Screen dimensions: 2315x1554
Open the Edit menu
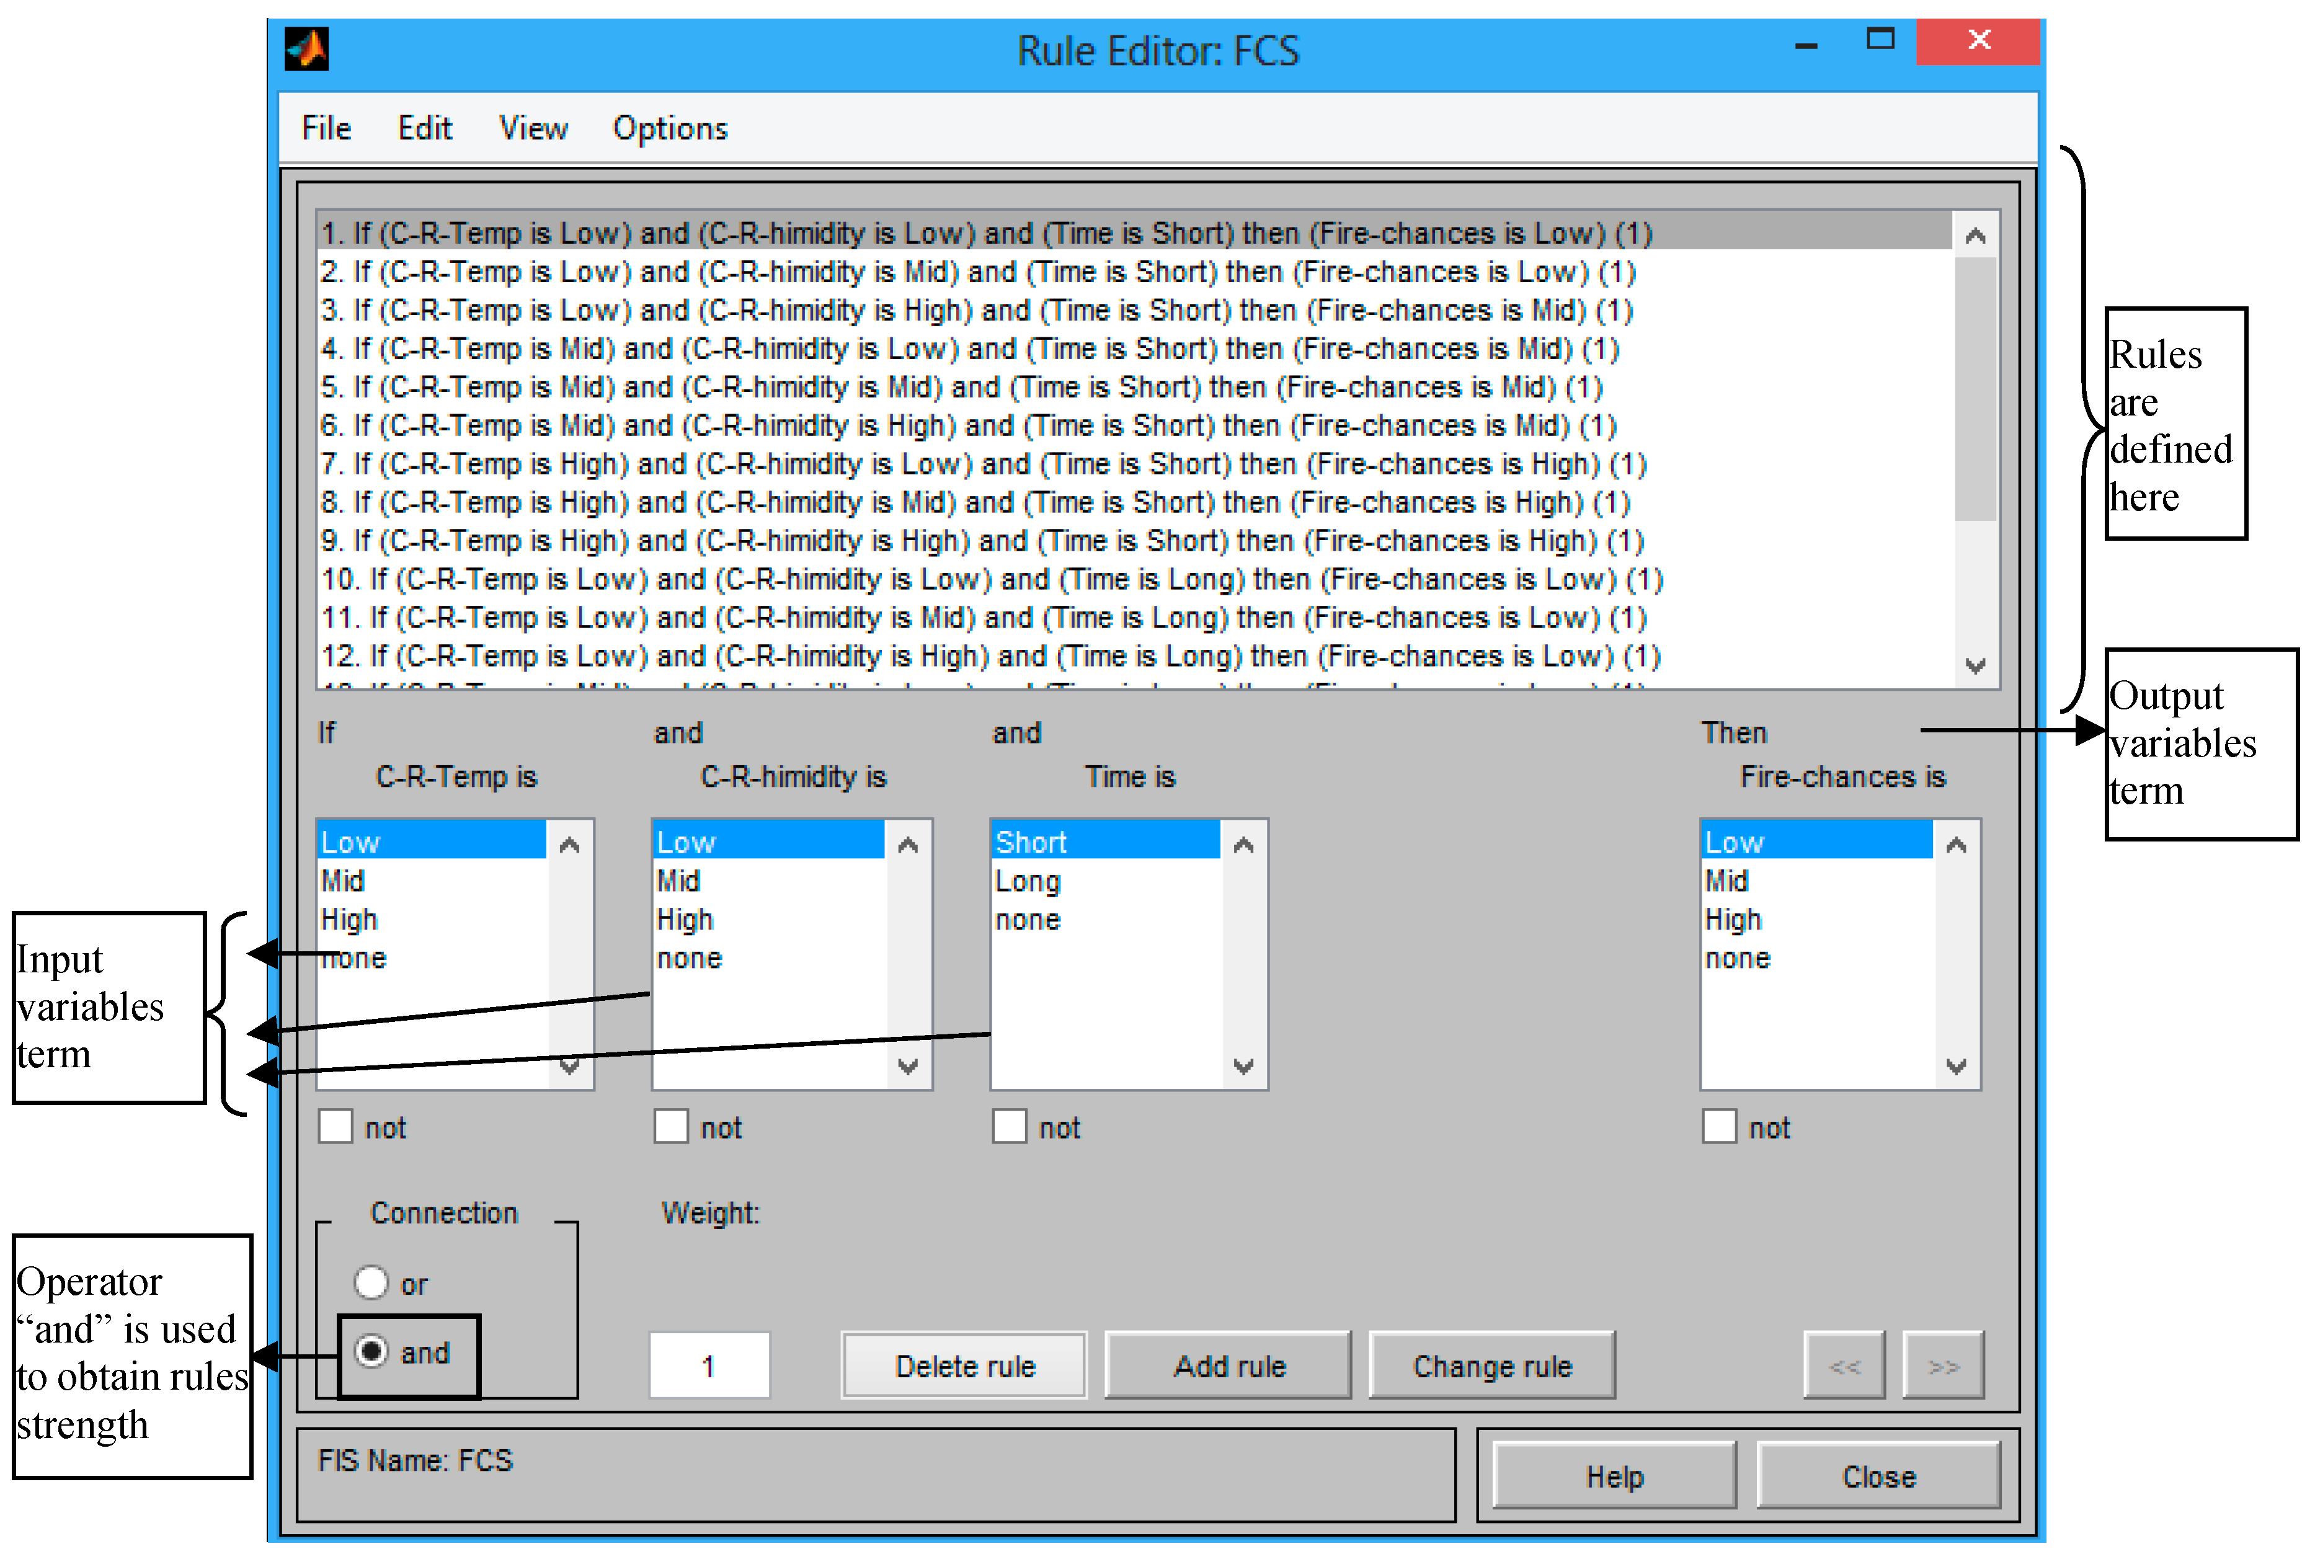click(x=424, y=128)
